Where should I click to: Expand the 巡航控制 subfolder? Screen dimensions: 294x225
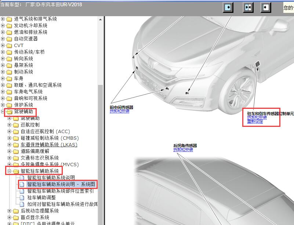pyautogui.click(x=10, y=125)
